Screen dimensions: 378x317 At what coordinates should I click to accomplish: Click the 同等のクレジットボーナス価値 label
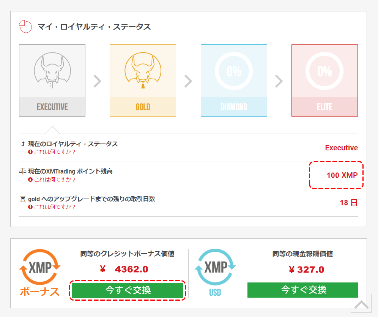tap(127, 254)
